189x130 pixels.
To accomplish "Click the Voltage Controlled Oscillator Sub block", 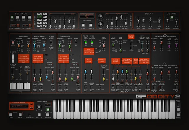I will pos(24,59).
